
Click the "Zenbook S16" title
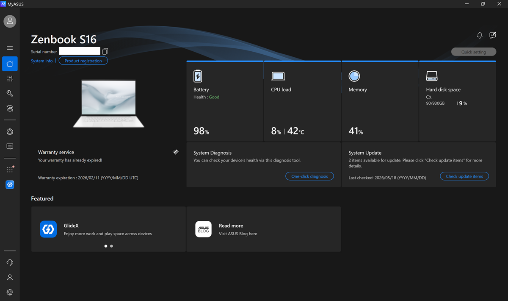tap(64, 39)
